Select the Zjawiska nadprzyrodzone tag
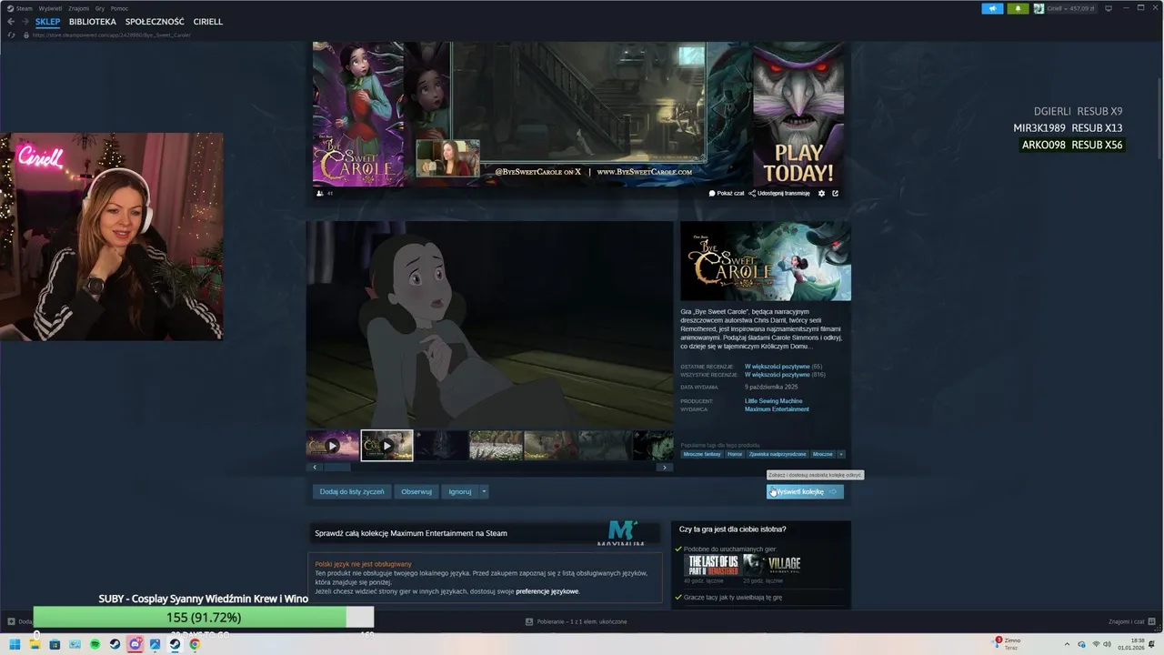 778,454
